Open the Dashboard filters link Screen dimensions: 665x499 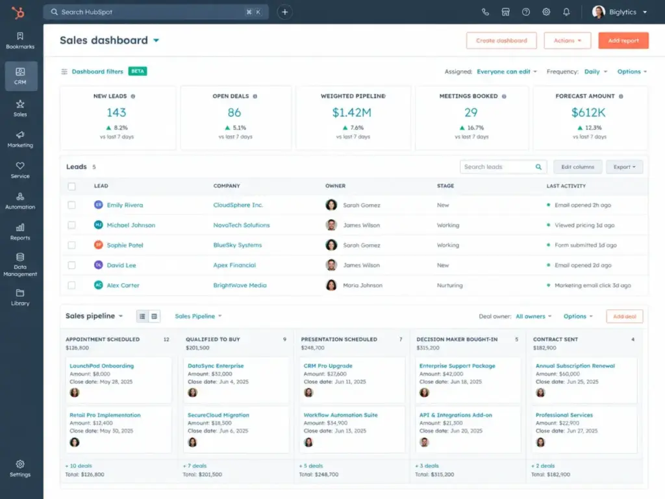(x=97, y=71)
